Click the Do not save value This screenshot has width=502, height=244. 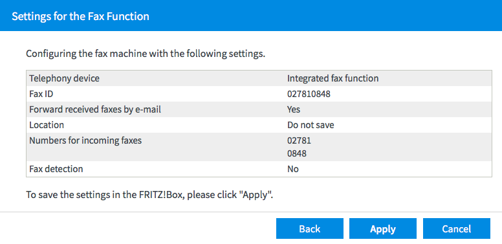311,125
